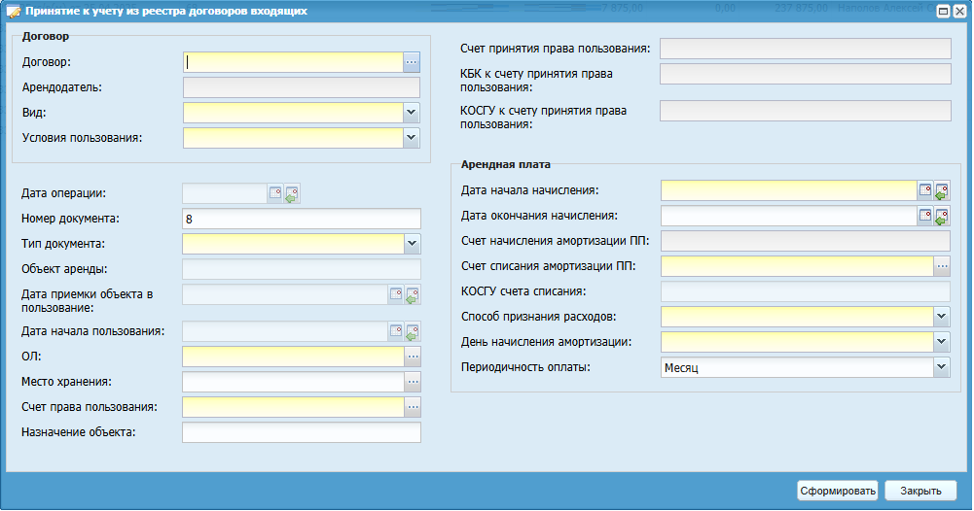Expand Способ признания расходов dropdown
974x511 pixels.
tap(941, 317)
